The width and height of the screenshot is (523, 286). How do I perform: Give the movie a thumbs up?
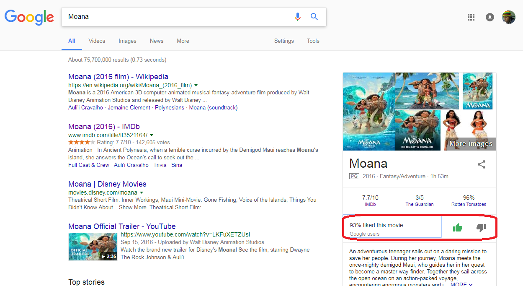tap(458, 228)
